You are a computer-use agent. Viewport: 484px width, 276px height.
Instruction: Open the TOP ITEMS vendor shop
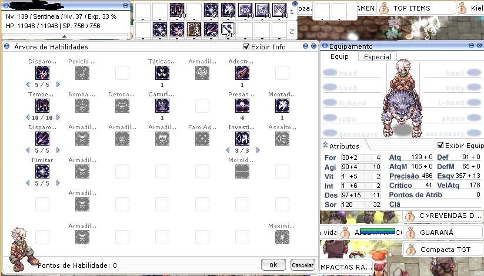416,8
